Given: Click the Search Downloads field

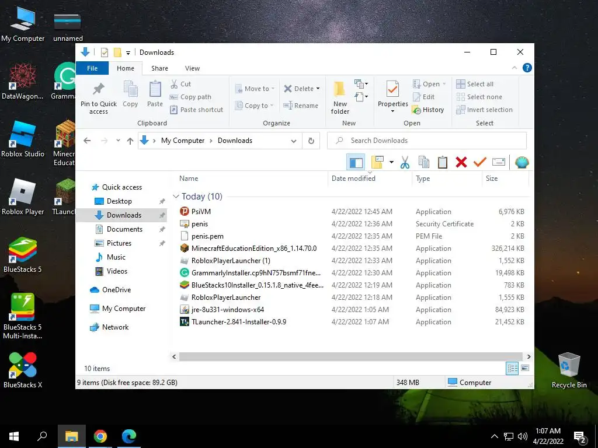Looking at the screenshot, I should (427, 141).
